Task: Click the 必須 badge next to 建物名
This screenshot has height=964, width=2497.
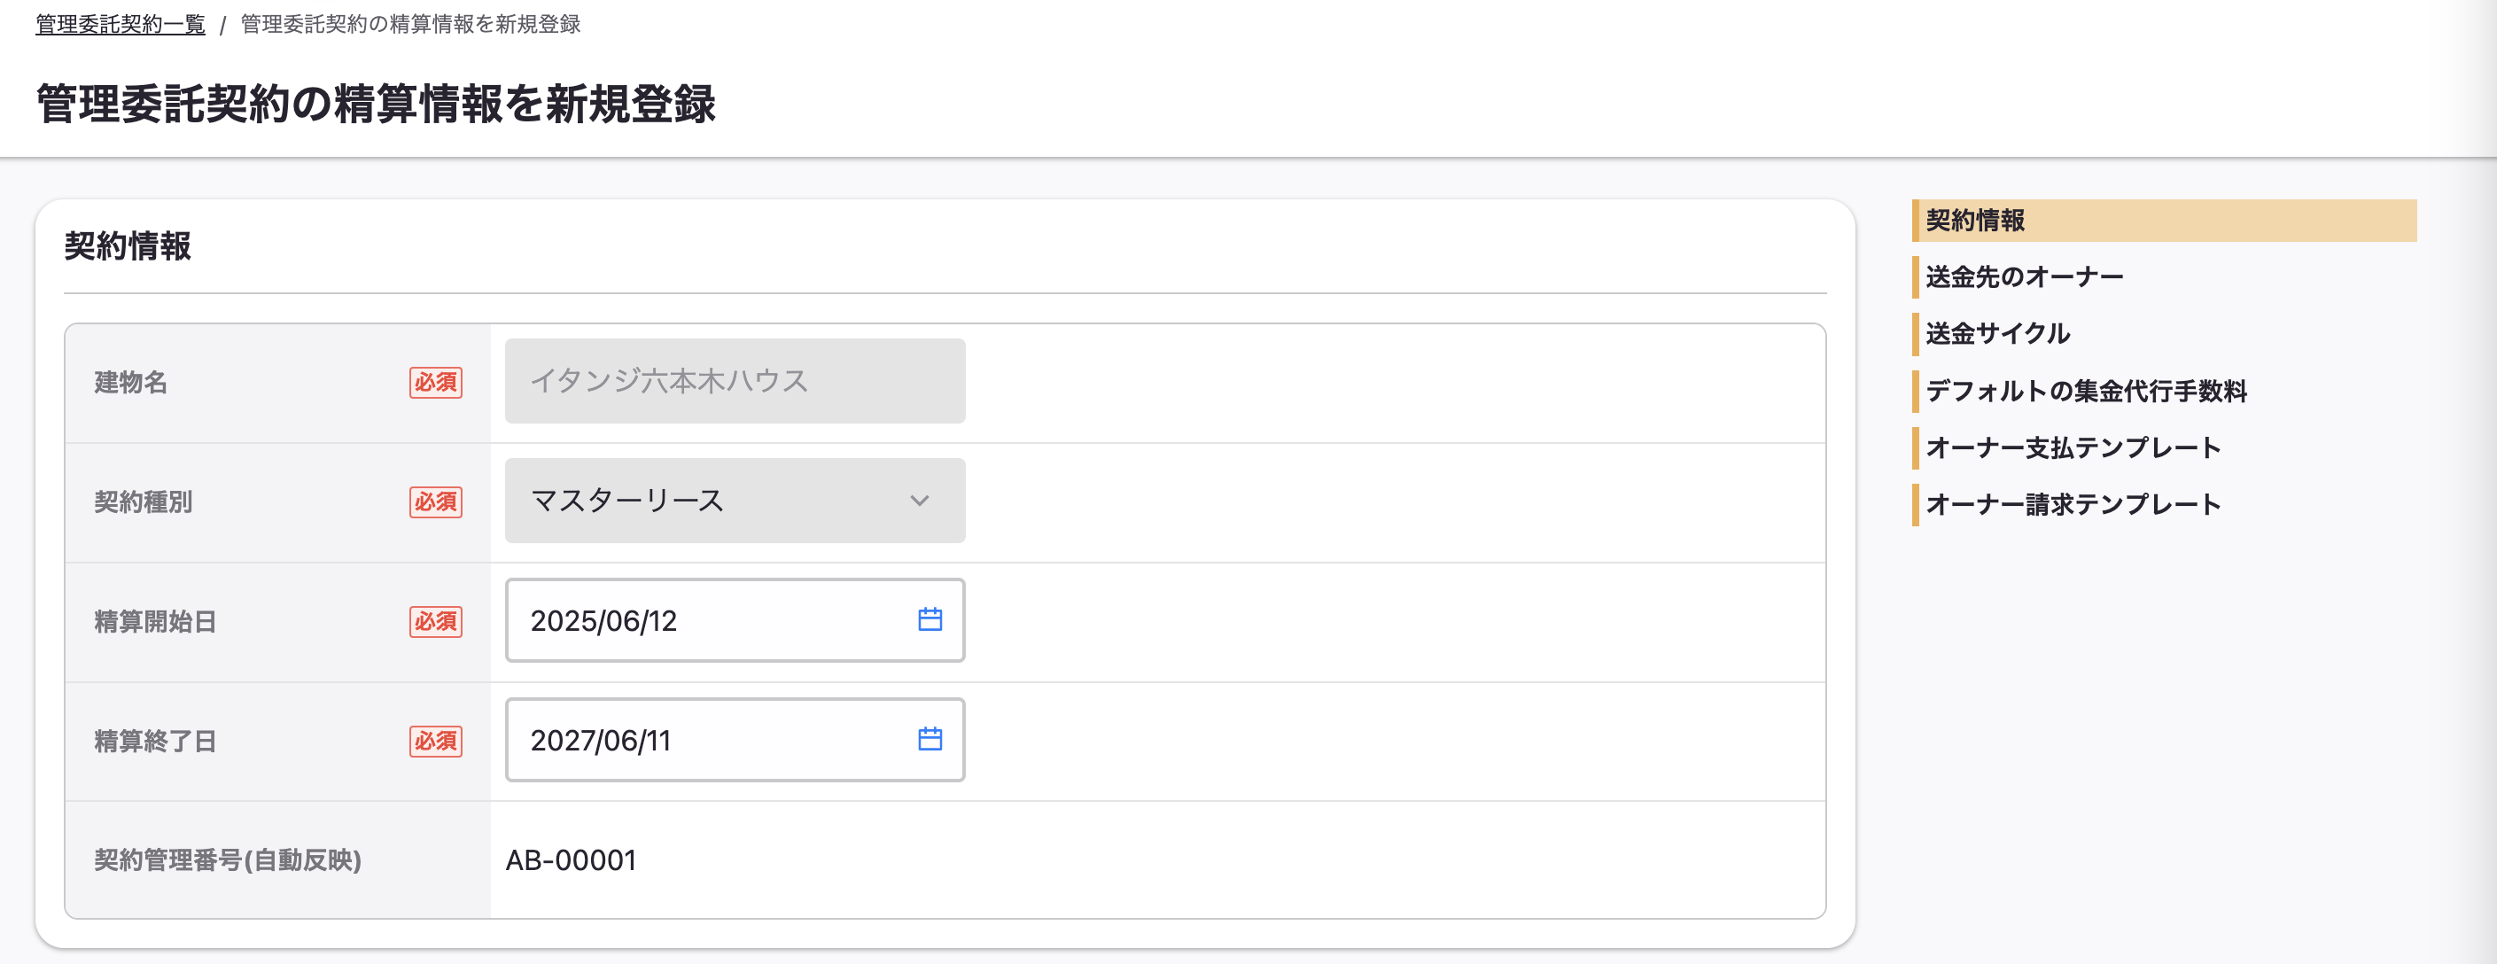Action: (x=435, y=383)
